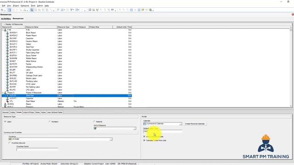Click the resource icon beside 06-EPOX

point(7,55)
